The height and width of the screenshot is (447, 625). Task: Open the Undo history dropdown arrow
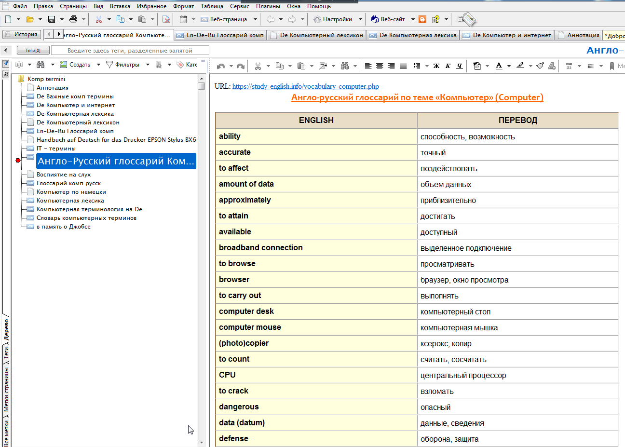(x=231, y=66)
